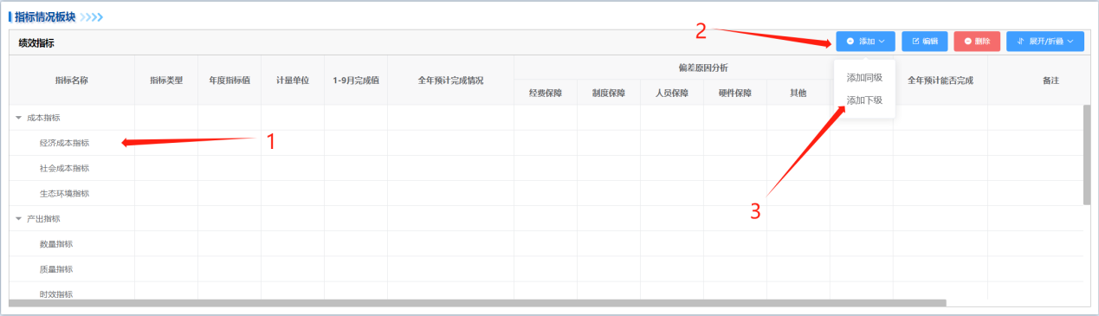The width and height of the screenshot is (1099, 316).
Task: Click the circle icon in 添加 button
Action: tap(850, 41)
